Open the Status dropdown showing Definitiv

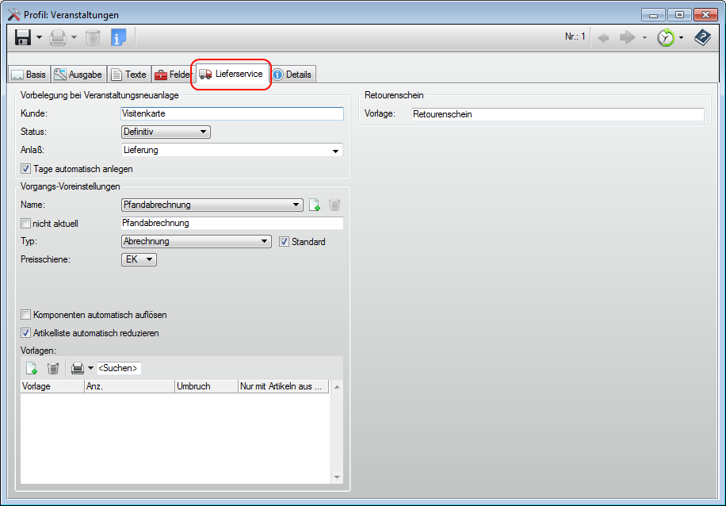(166, 132)
